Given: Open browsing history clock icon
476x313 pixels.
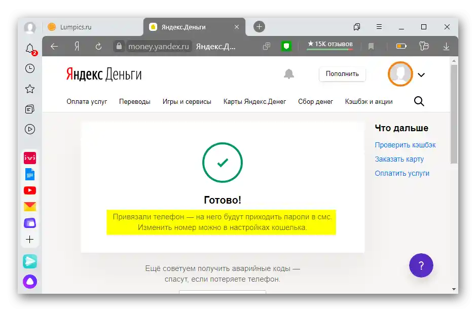Looking at the screenshot, I should 30,68.
